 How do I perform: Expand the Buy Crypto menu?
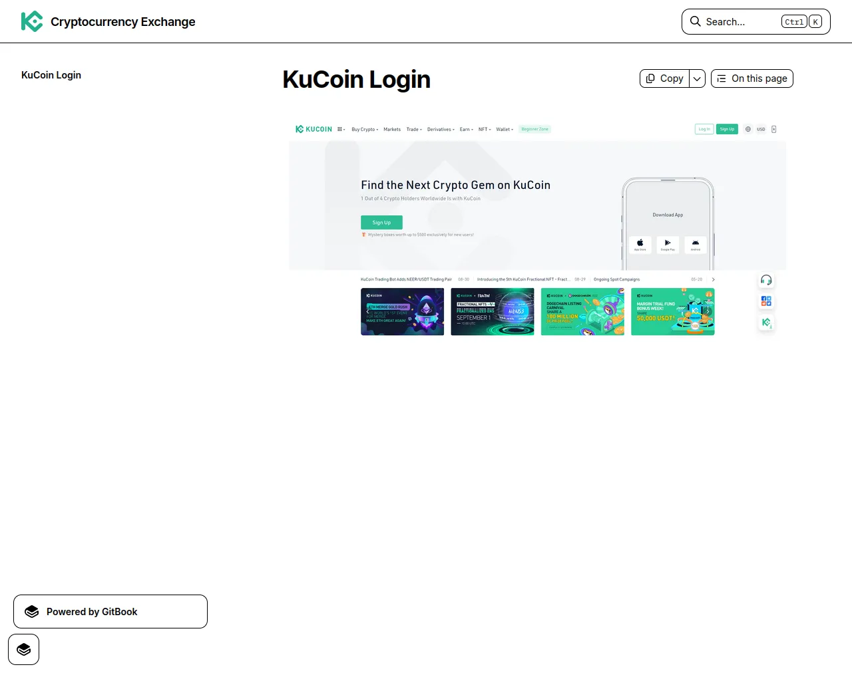[x=365, y=129]
